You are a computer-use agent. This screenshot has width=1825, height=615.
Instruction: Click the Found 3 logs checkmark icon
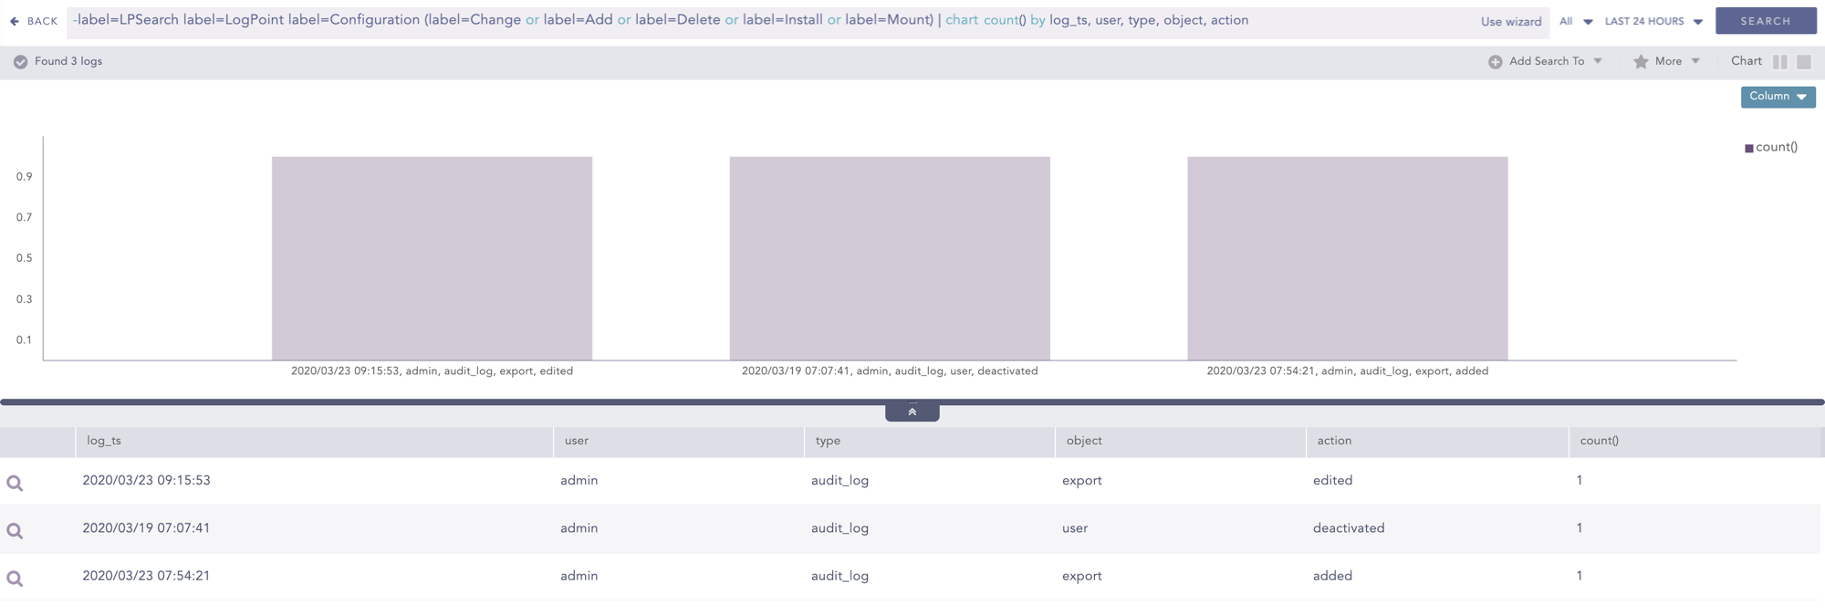pyautogui.click(x=20, y=62)
